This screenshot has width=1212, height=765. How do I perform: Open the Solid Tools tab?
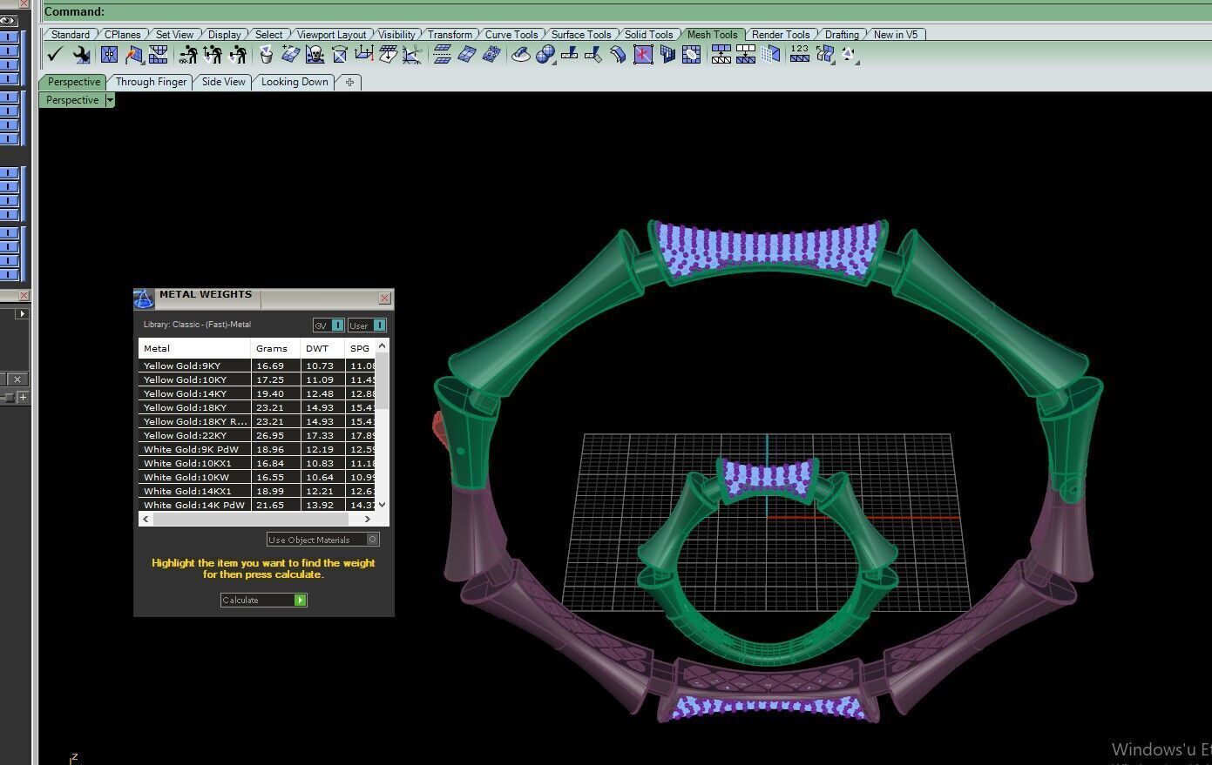click(x=648, y=34)
